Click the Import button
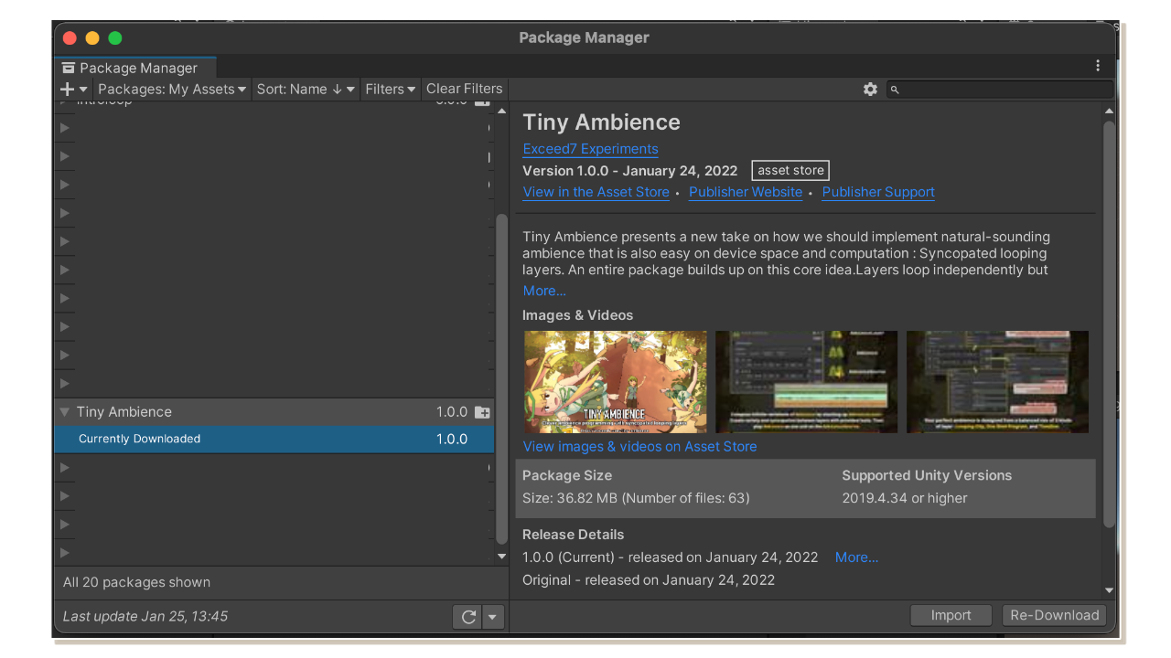This screenshot has width=1171, height=658. pyautogui.click(x=951, y=615)
